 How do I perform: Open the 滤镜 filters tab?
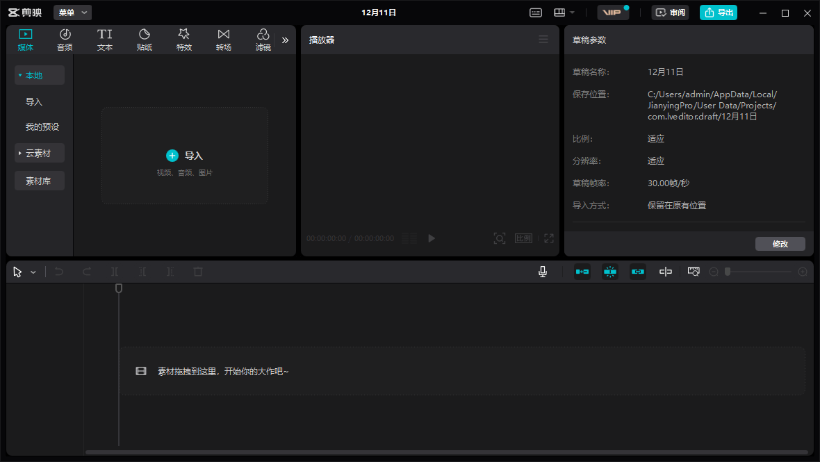click(263, 40)
